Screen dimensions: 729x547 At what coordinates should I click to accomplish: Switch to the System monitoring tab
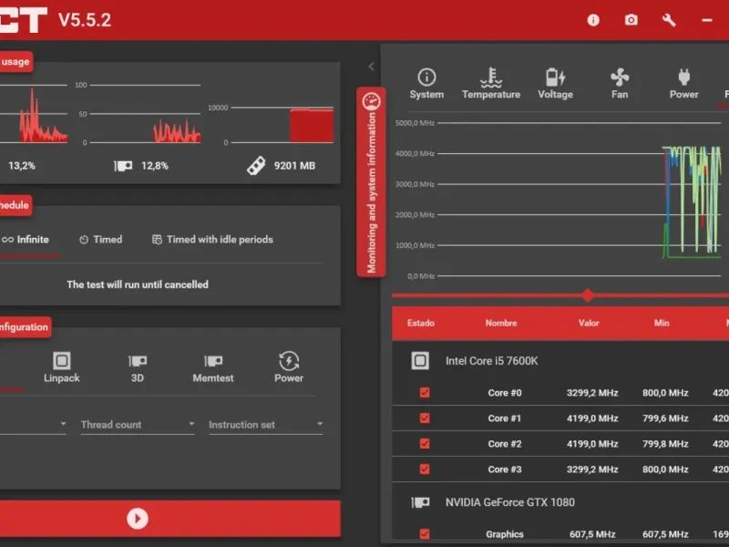click(x=426, y=84)
